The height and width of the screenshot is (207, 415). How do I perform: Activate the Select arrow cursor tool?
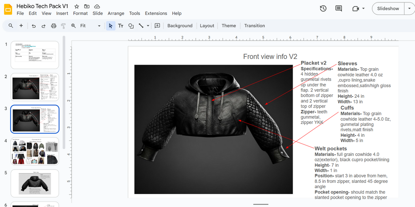click(110, 26)
